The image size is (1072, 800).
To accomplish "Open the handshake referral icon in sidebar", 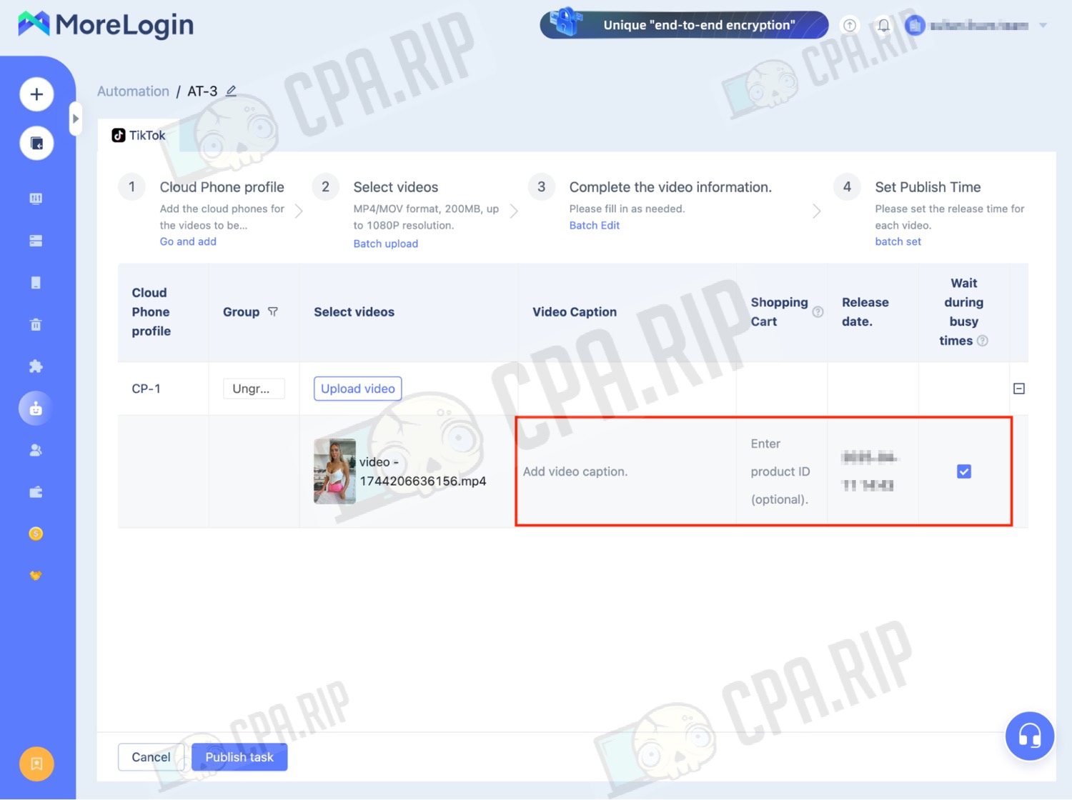I will (36, 576).
